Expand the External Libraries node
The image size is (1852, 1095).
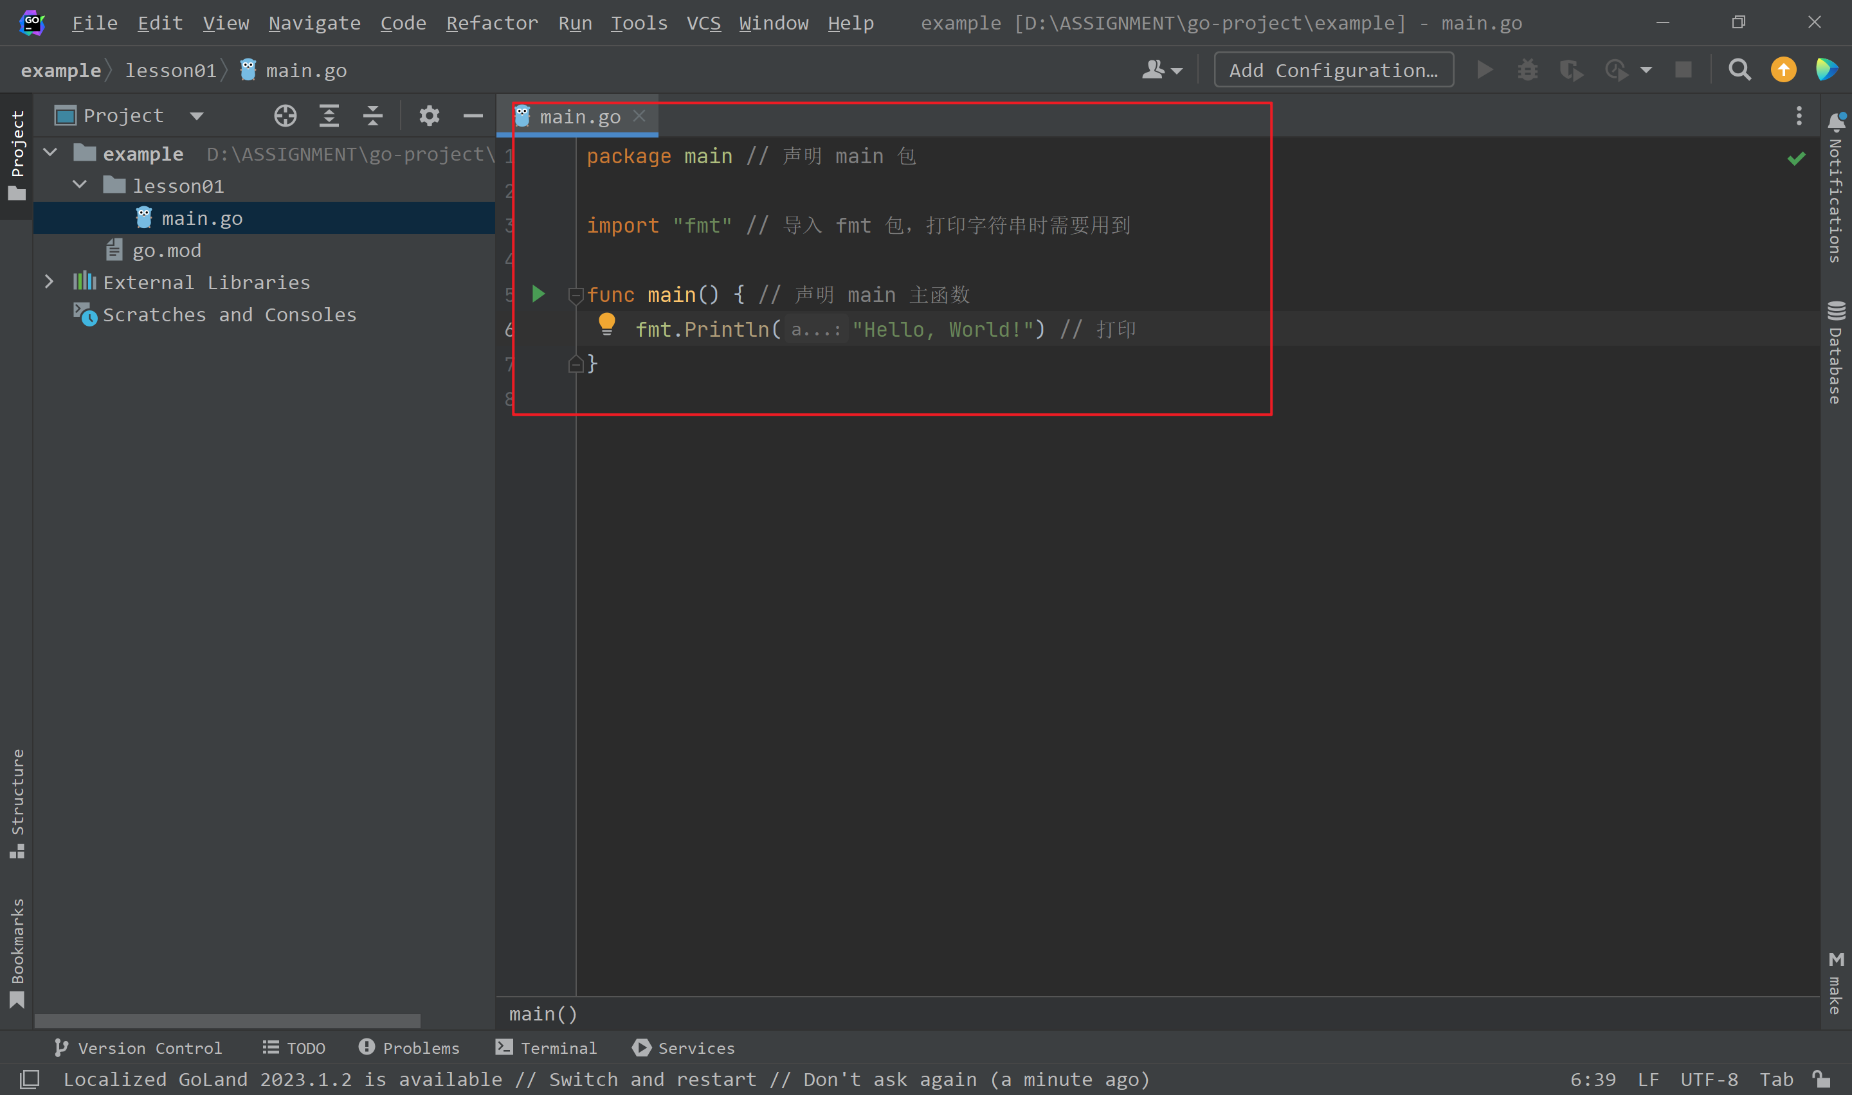coord(49,282)
